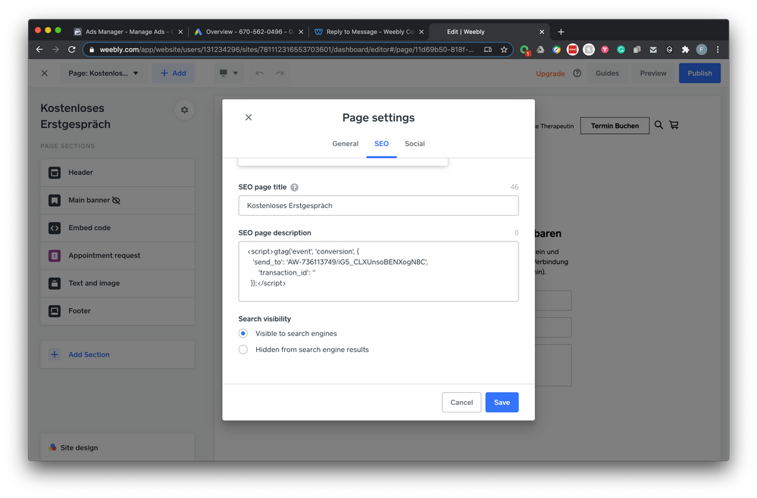The width and height of the screenshot is (757, 498).
Task: Click the help question mark next to Upgrade
Action: coord(577,73)
